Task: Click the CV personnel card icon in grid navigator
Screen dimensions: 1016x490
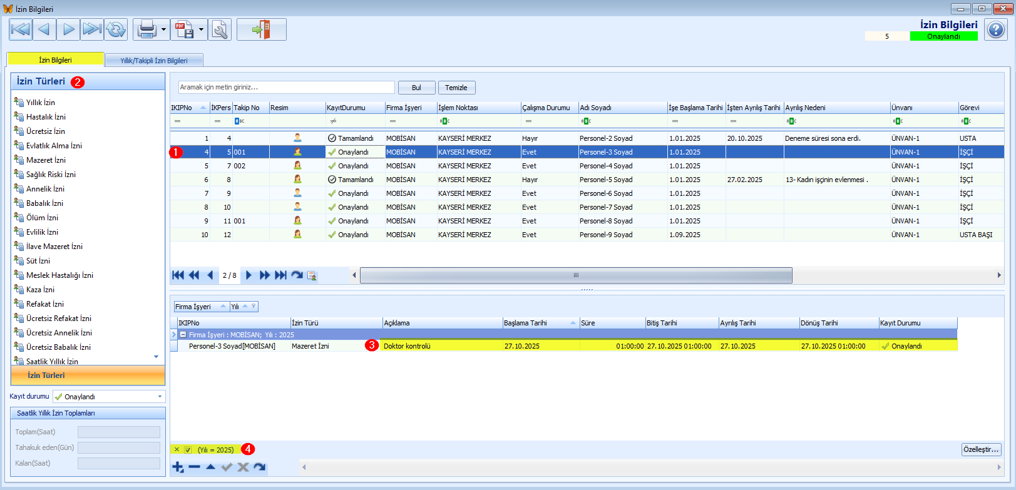Action: 312,275
